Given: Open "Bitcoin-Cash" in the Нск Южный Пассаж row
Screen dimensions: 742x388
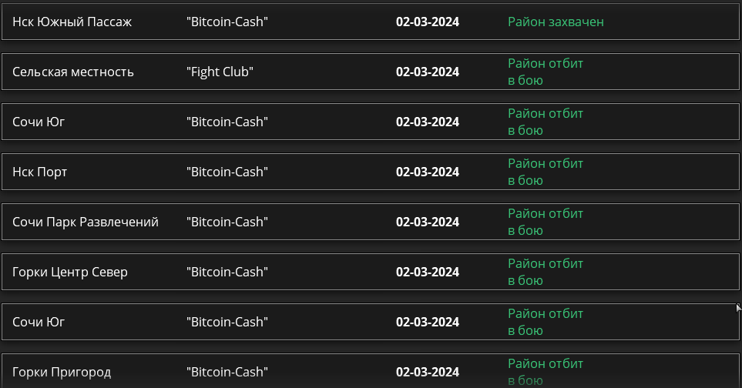Looking at the screenshot, I should [x=227, y=22].
